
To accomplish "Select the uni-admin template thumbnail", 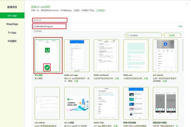I will (47, 102).
